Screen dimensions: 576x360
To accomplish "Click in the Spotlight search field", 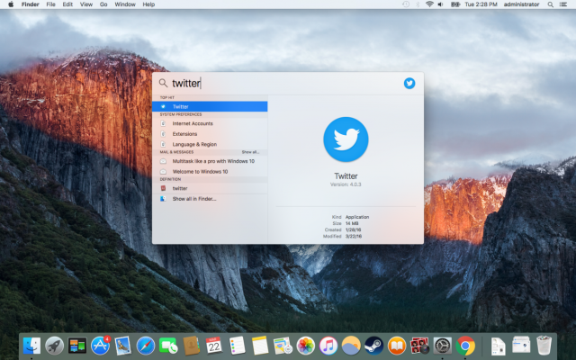I will 283,84.
